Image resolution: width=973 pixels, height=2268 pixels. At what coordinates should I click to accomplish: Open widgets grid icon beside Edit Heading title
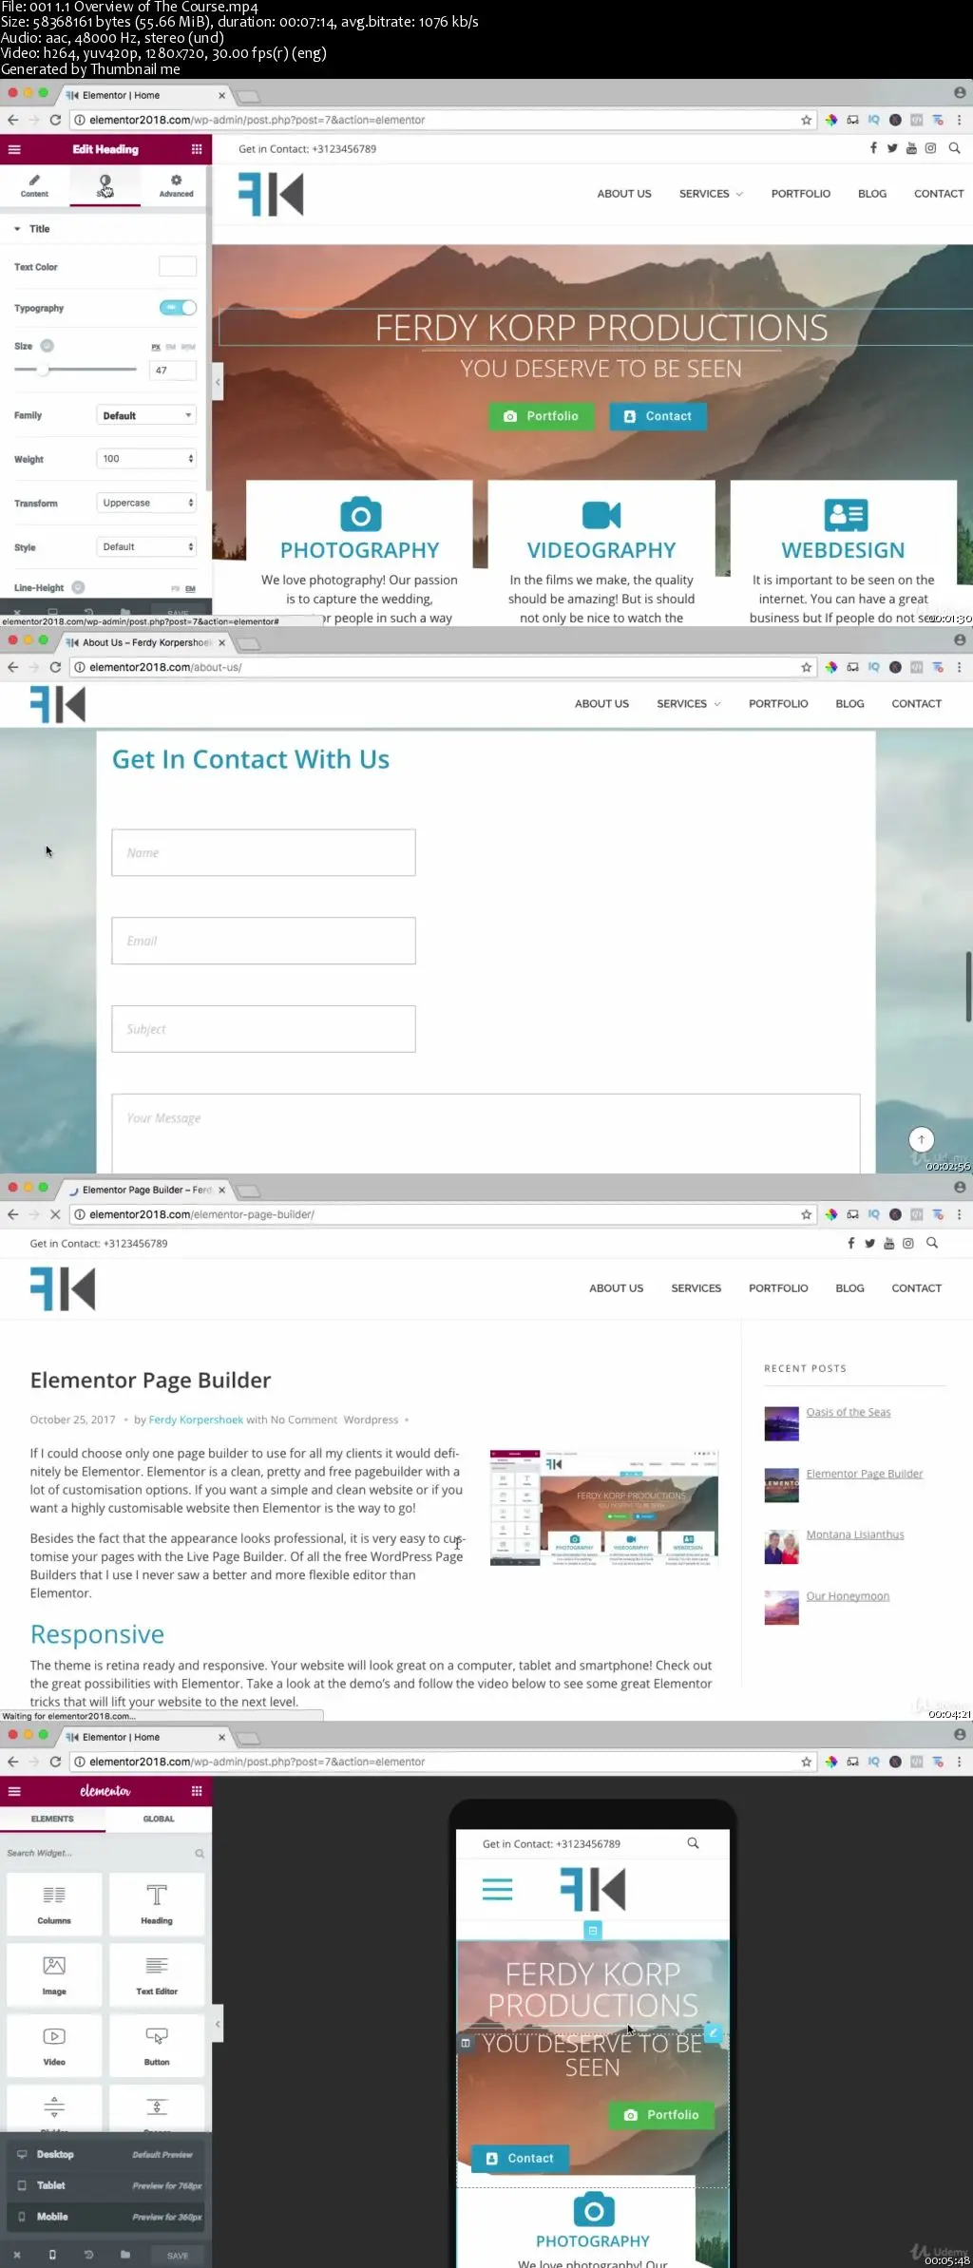coord(197,149)
